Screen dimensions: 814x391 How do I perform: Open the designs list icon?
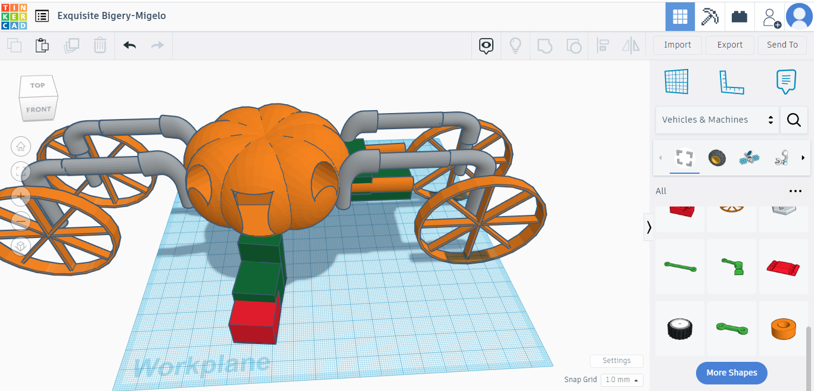42,16
